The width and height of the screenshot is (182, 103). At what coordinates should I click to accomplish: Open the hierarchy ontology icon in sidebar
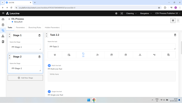pos(3,36)
